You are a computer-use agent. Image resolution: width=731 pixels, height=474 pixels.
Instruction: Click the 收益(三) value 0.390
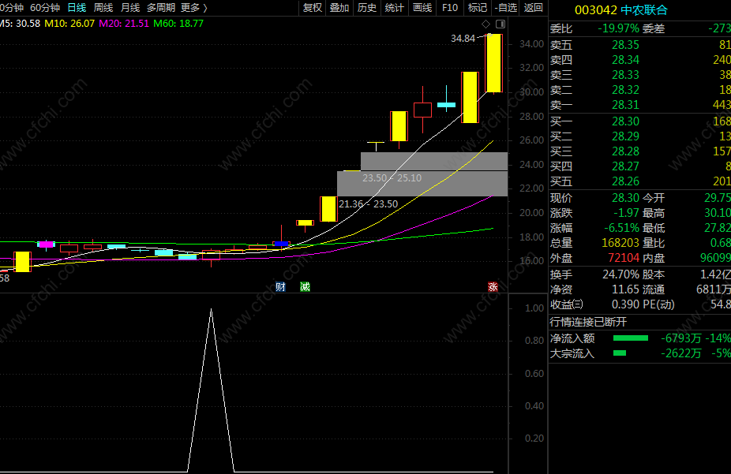tap(626, 304)
